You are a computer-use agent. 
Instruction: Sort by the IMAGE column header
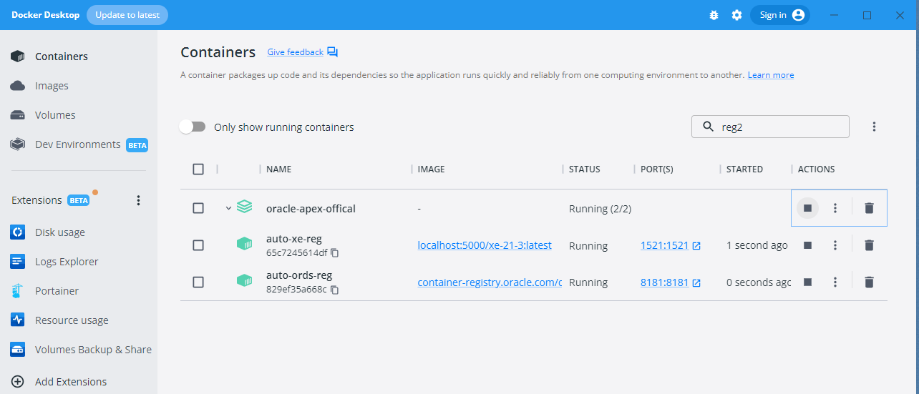pyautogui.click(x=432, y=169)
